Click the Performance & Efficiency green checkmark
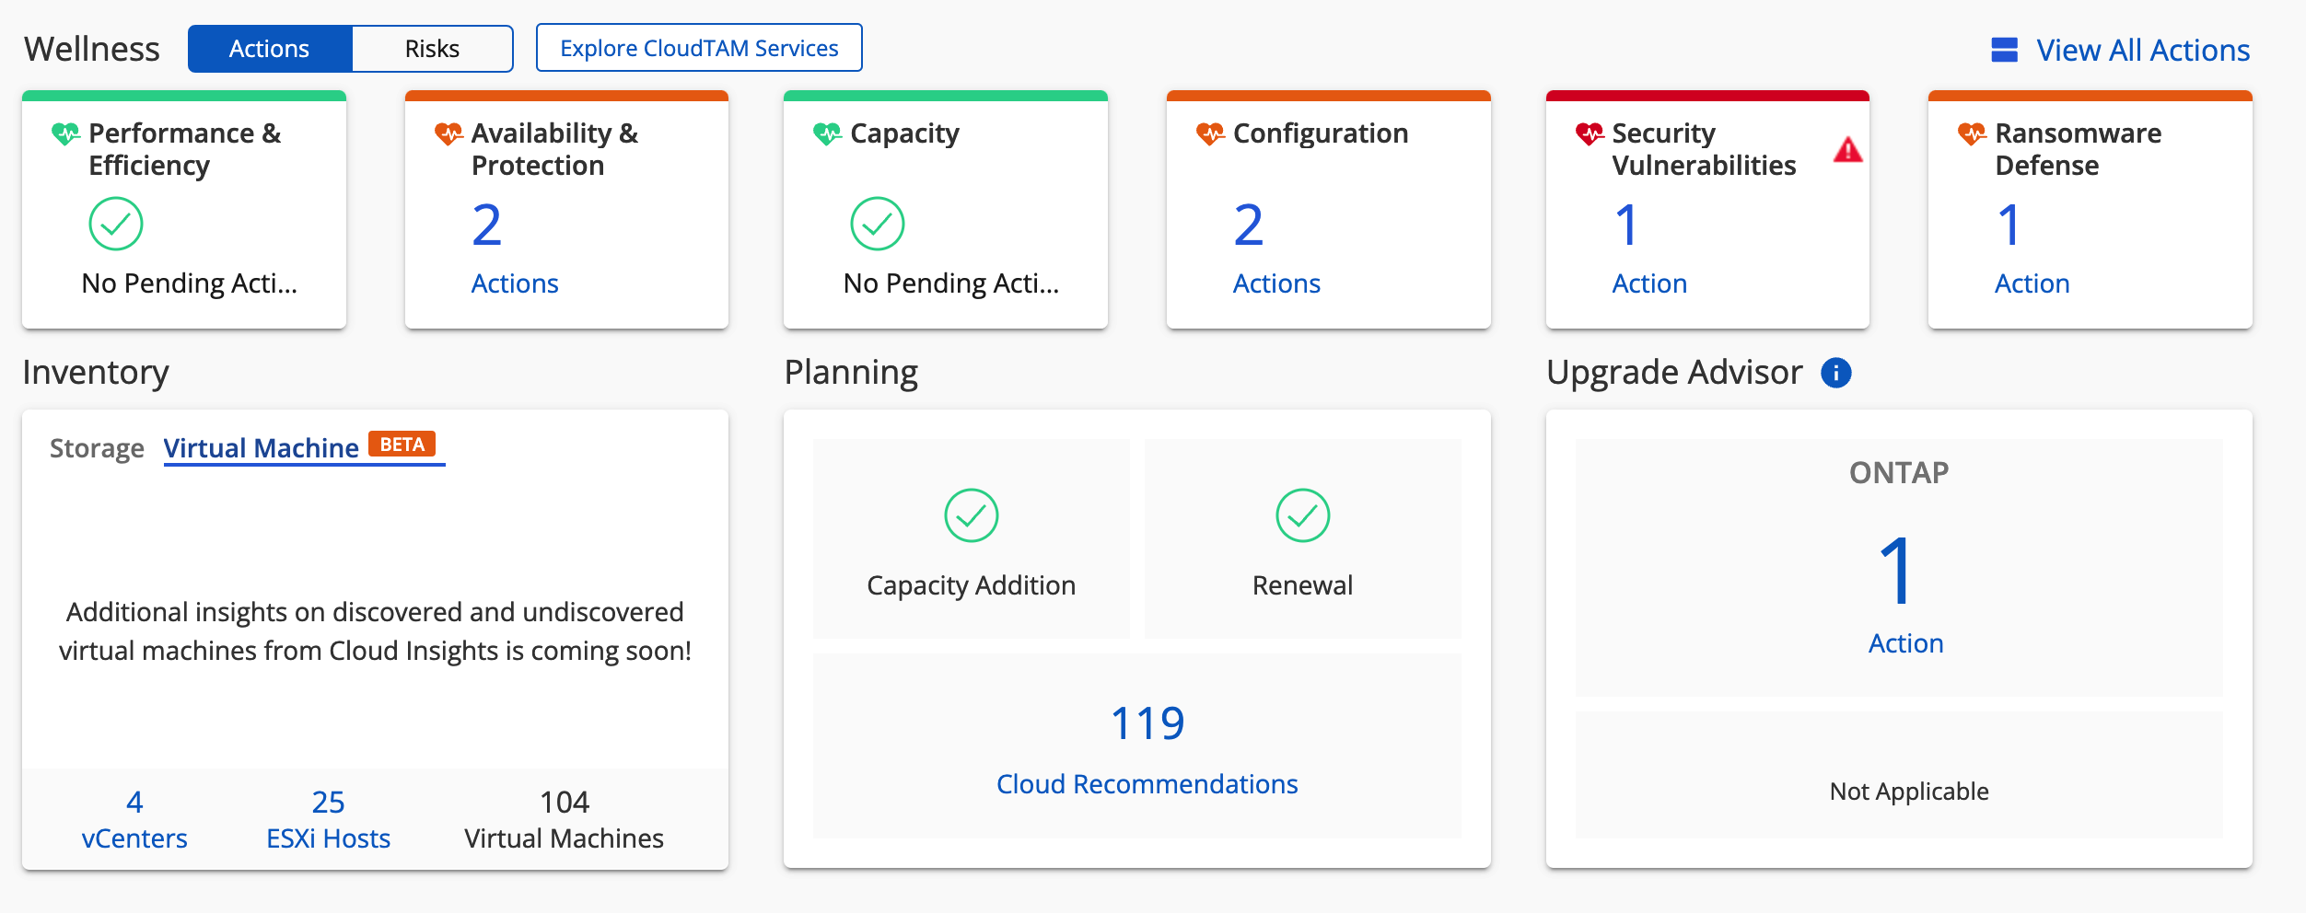 coord(116,224)
